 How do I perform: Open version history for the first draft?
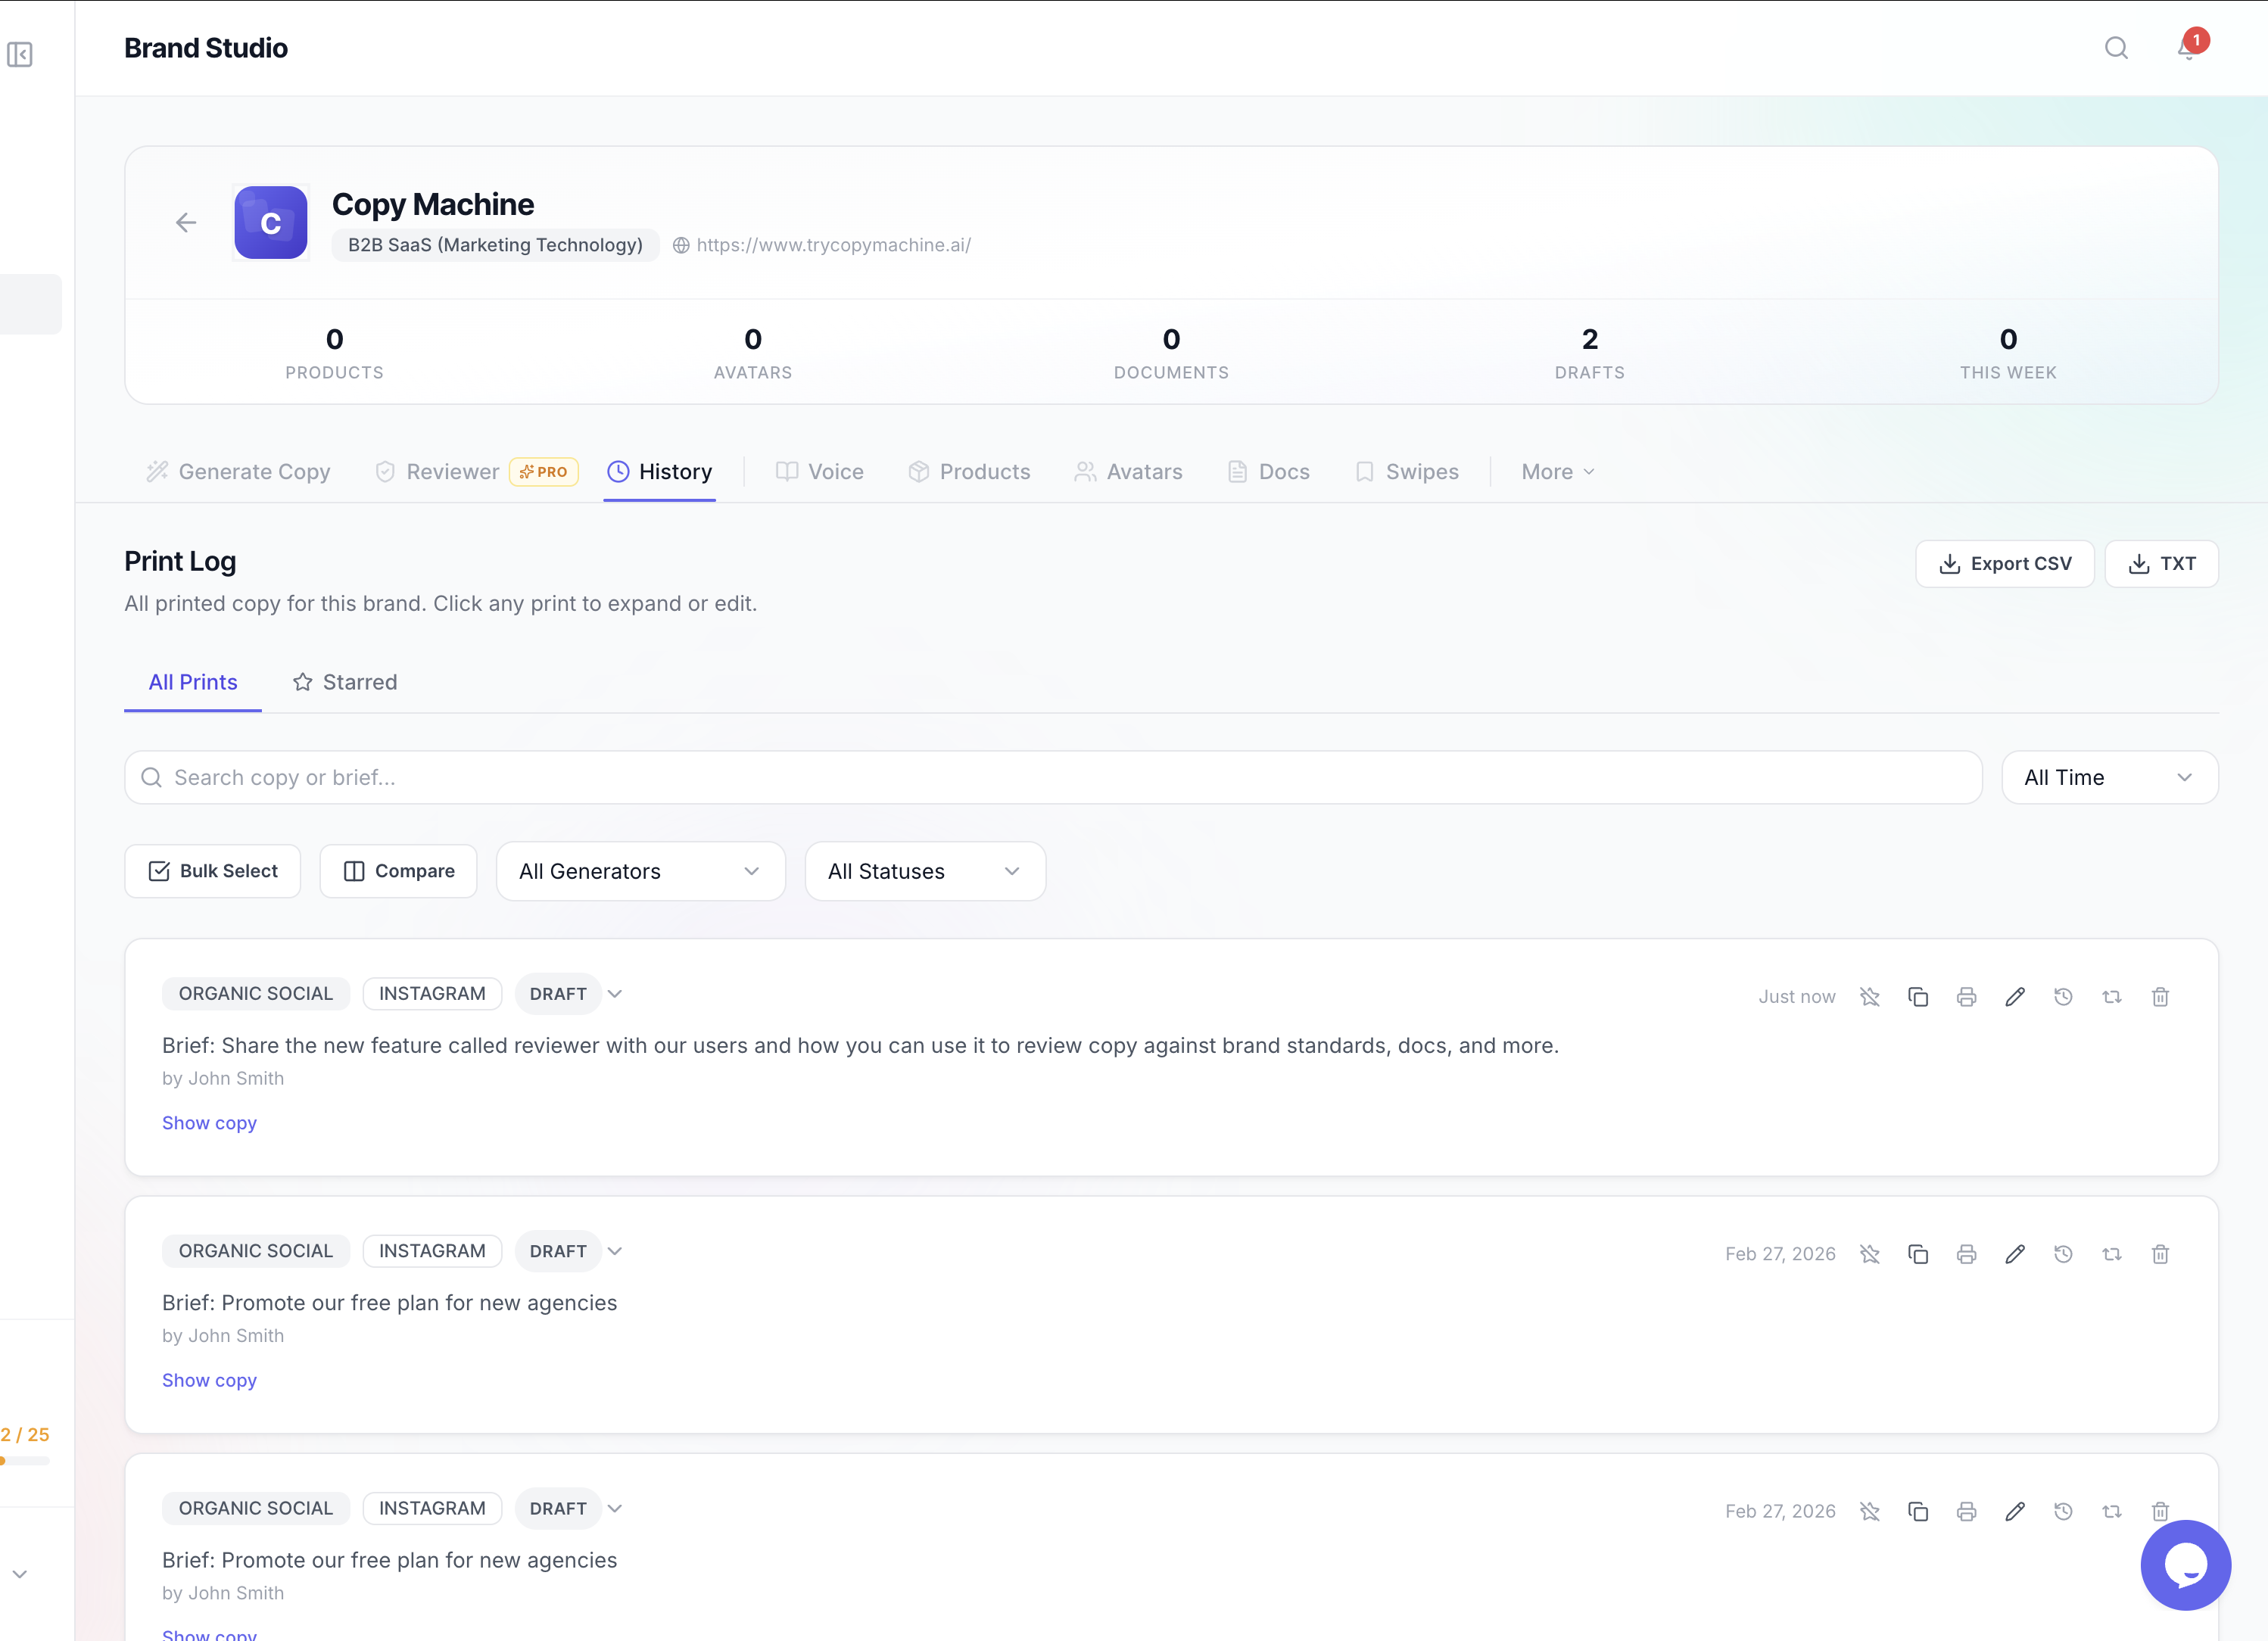pyautogui.click(x=2063, y=996)
